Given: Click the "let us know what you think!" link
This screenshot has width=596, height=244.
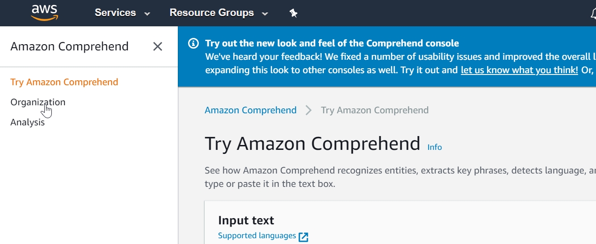Looking at the screenshot, I should click(x=520, y=70).
